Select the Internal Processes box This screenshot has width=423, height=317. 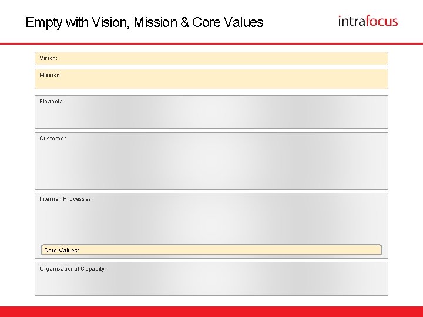coord(211,225)
